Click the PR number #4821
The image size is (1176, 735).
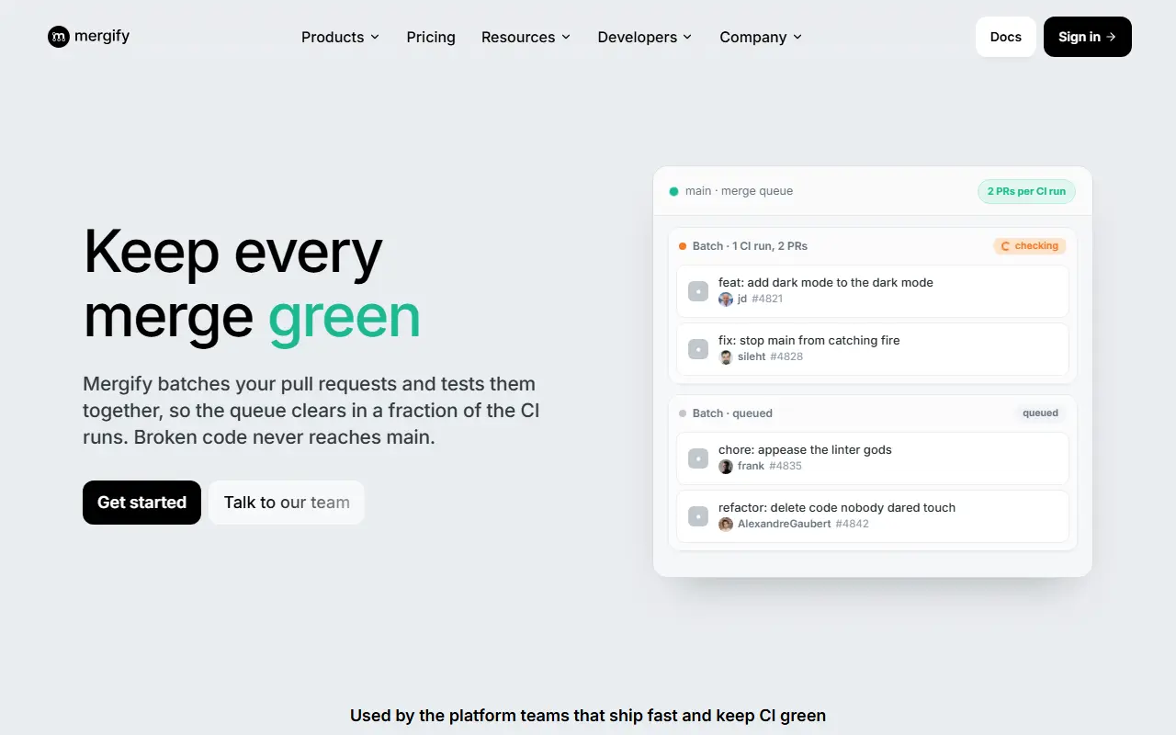[x=767, y=300]
